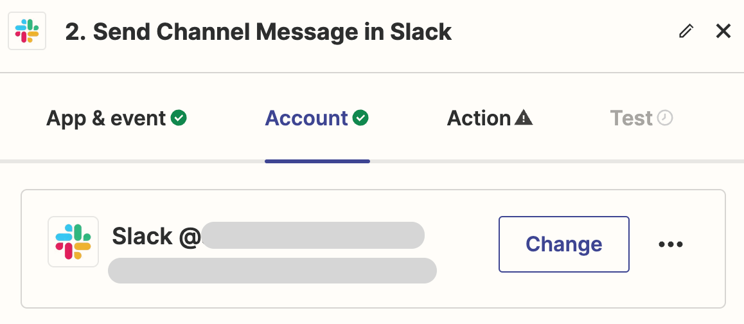This screenshot has width=744, height=324.
Task: Click the redacted detail line under Slack account
Action: [x=272, y=271]
